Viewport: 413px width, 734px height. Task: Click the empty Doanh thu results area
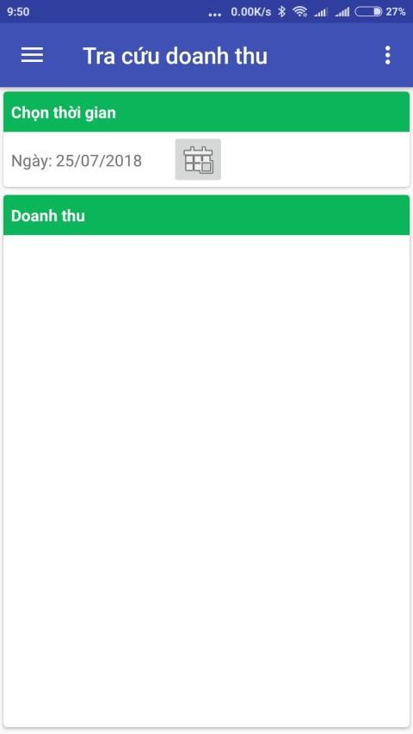coord(206,481)
